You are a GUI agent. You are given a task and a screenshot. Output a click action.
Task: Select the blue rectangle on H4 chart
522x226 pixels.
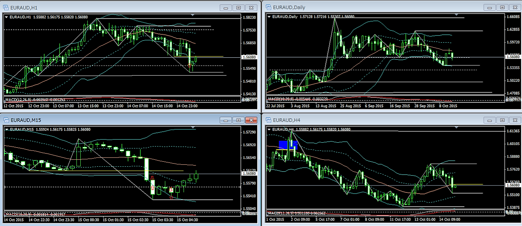click(288, 145)
